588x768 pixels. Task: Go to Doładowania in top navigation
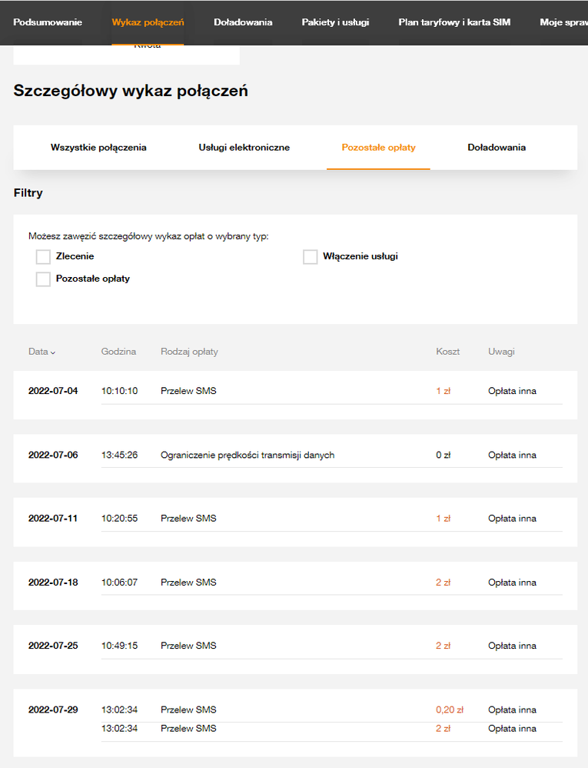[x=243, y=22]
